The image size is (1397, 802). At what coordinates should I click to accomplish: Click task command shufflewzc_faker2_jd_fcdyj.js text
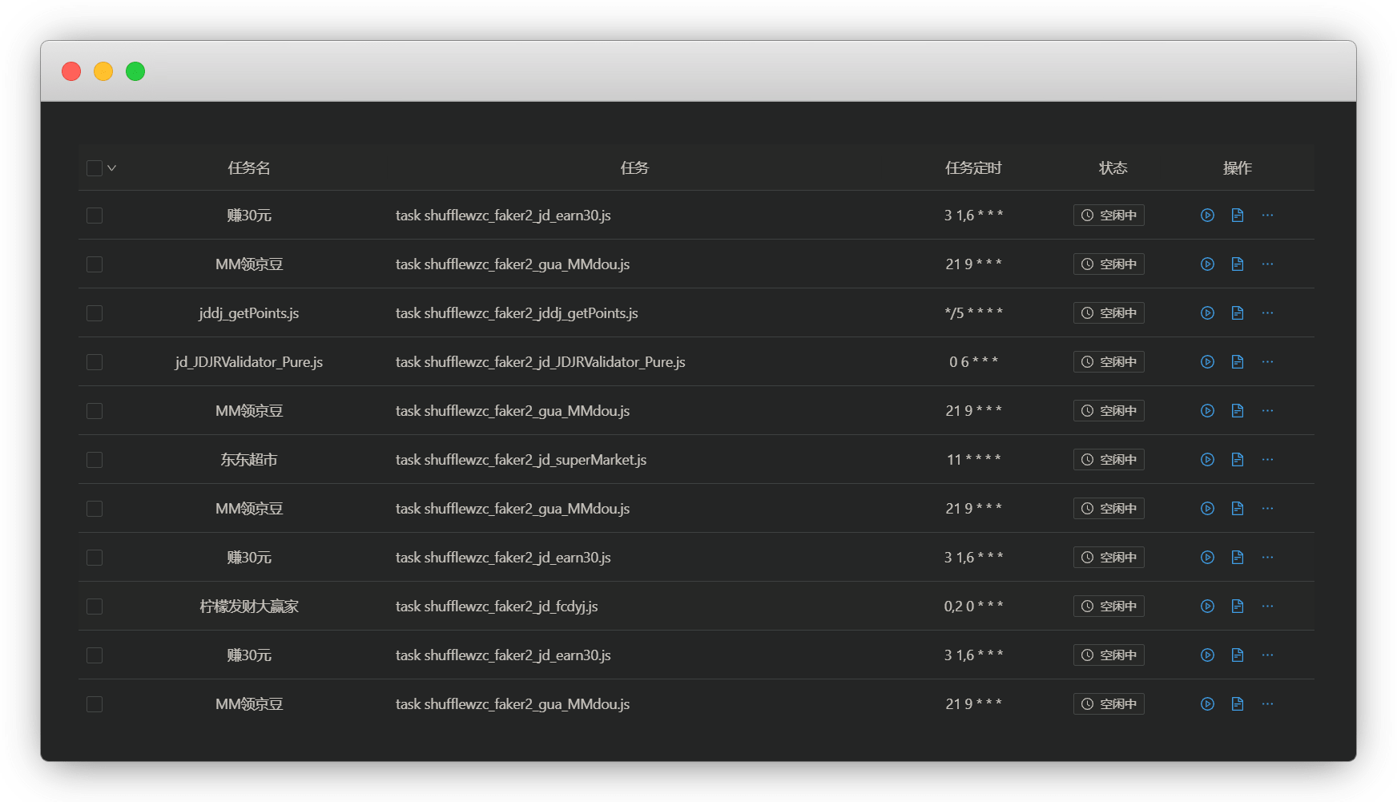click(497, 607)
